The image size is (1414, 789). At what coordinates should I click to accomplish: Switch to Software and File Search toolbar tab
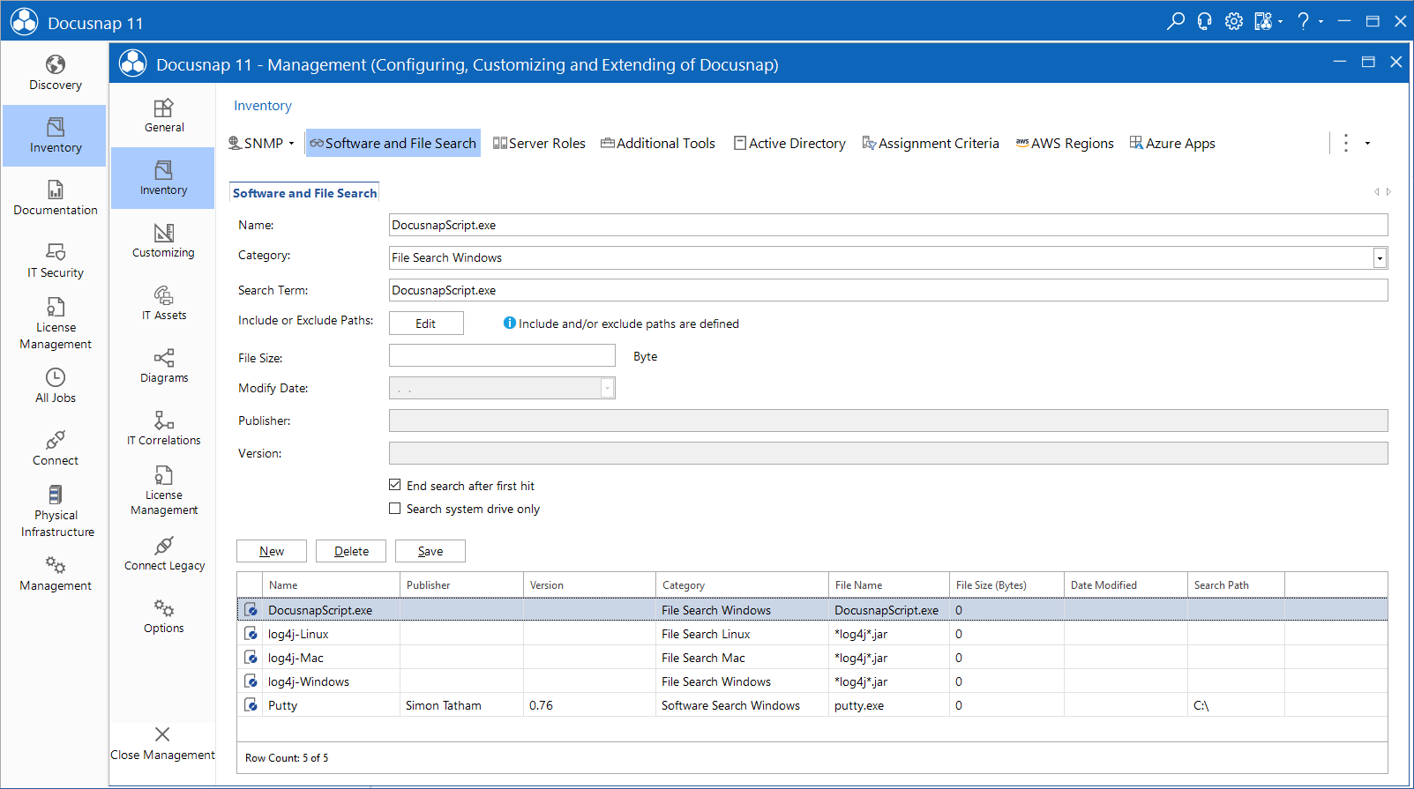(393, 143)
